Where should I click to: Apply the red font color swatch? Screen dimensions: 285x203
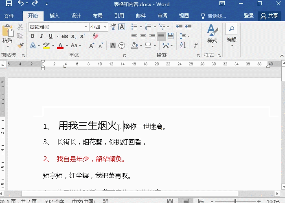60,45
